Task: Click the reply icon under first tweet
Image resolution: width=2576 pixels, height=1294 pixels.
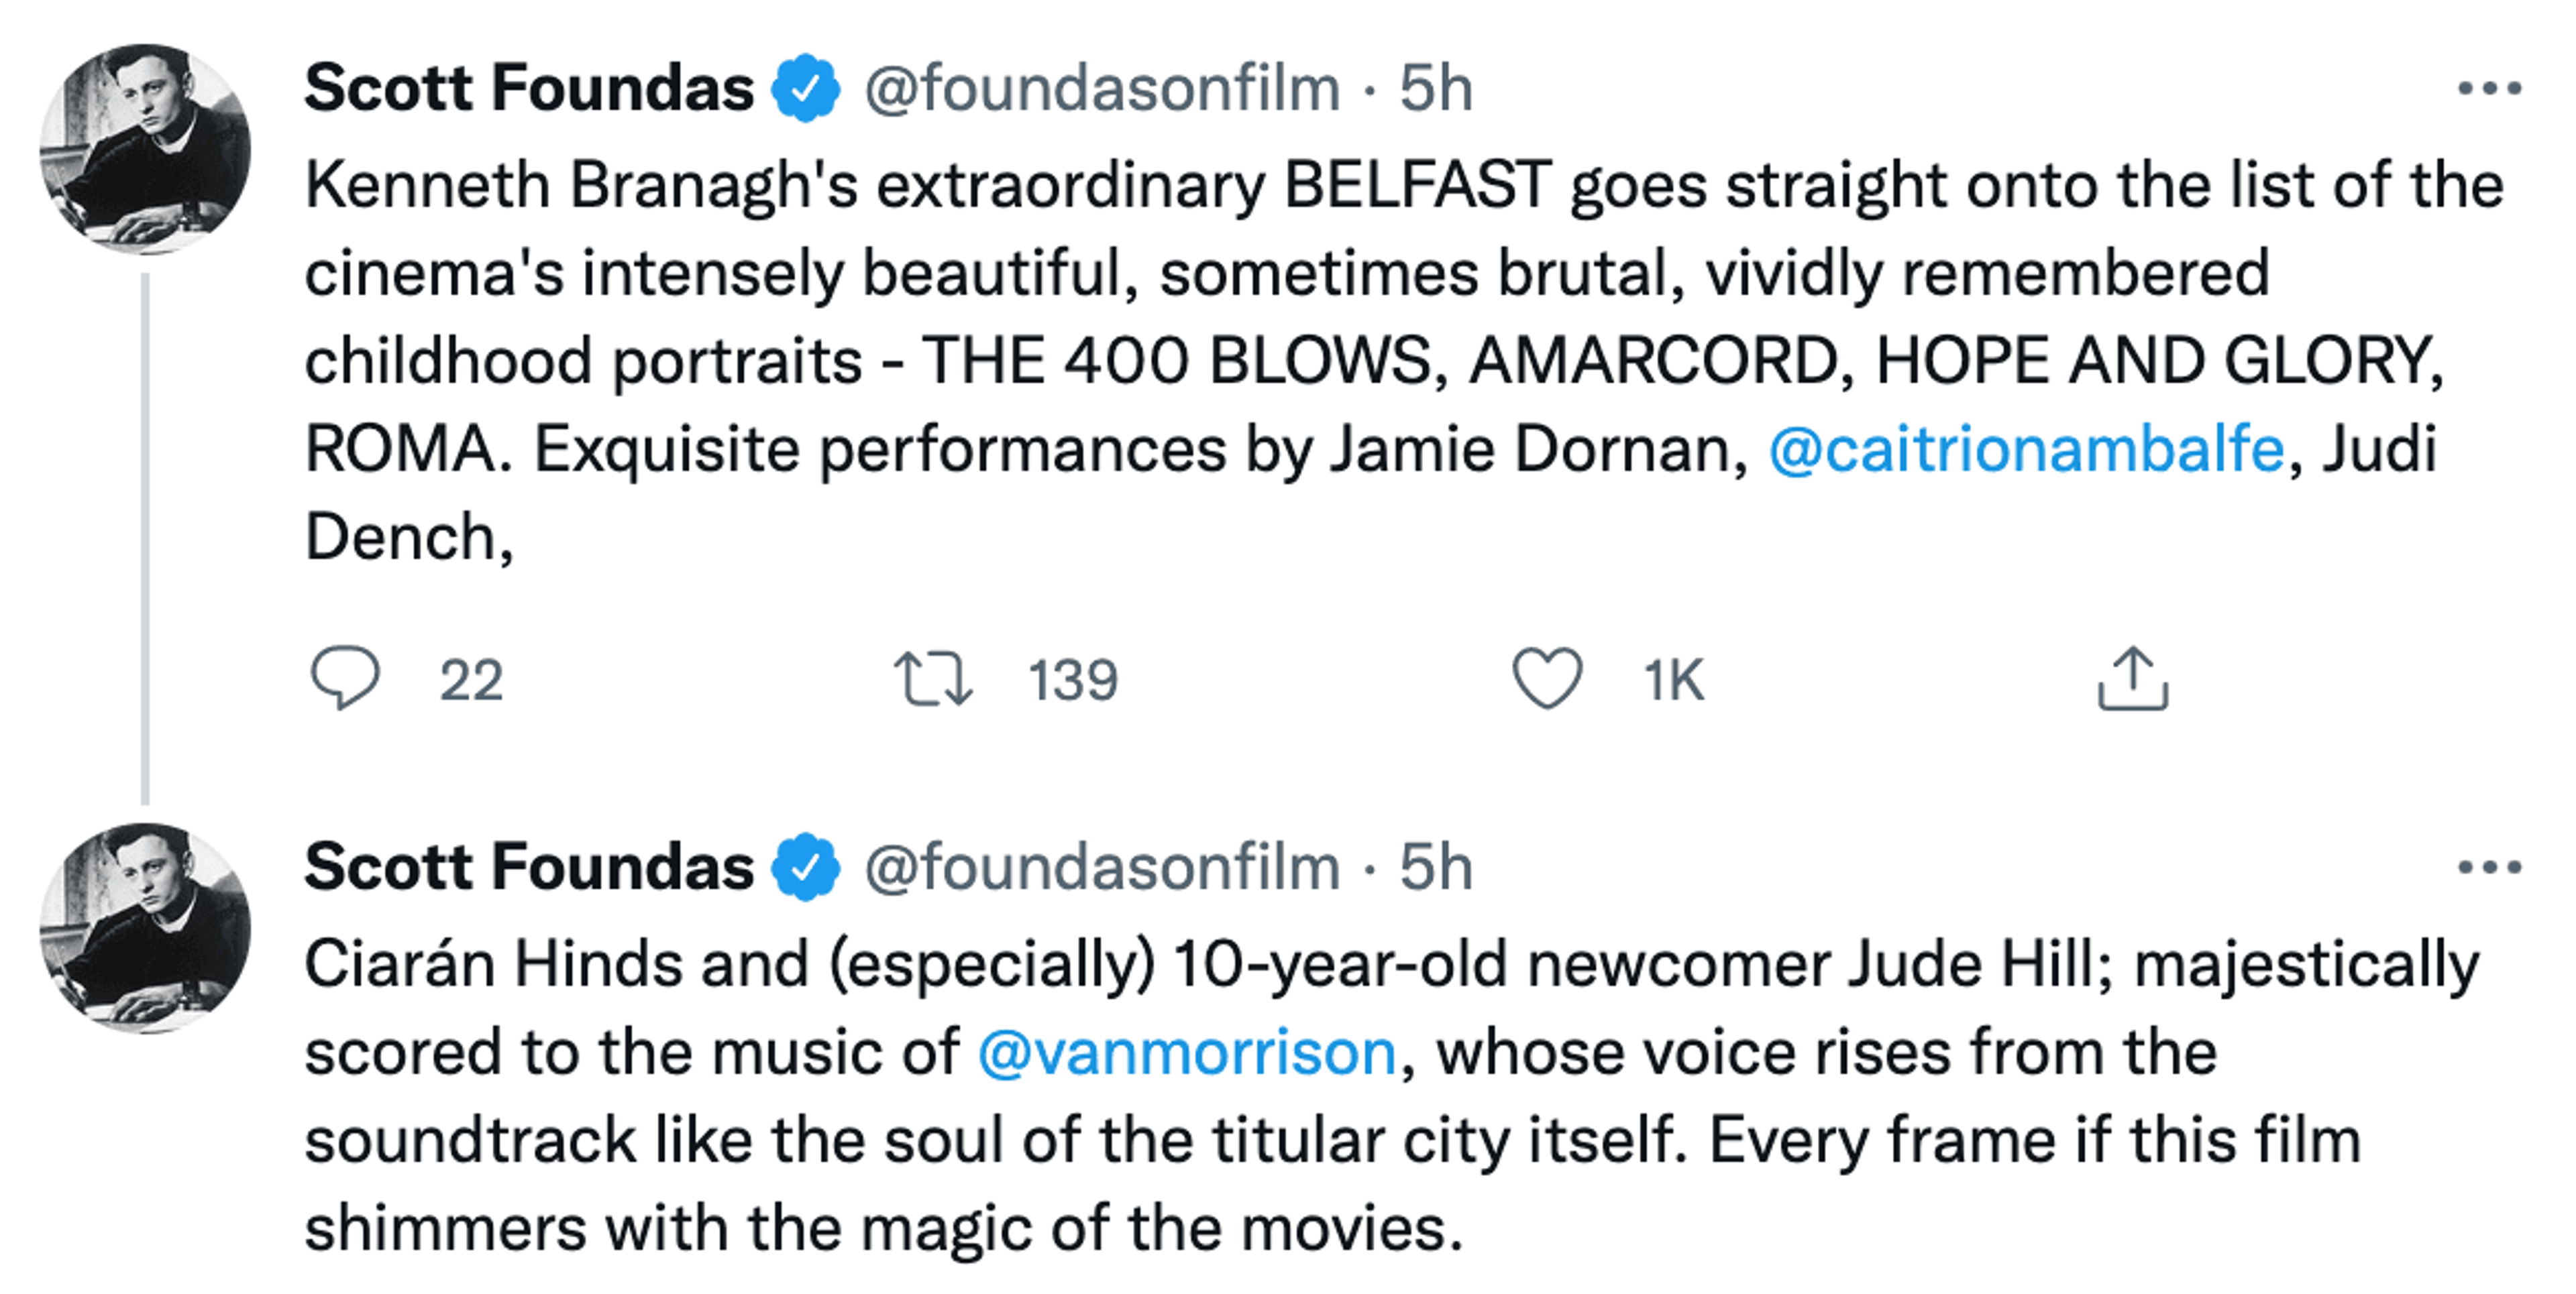Action: click(345, 679)
